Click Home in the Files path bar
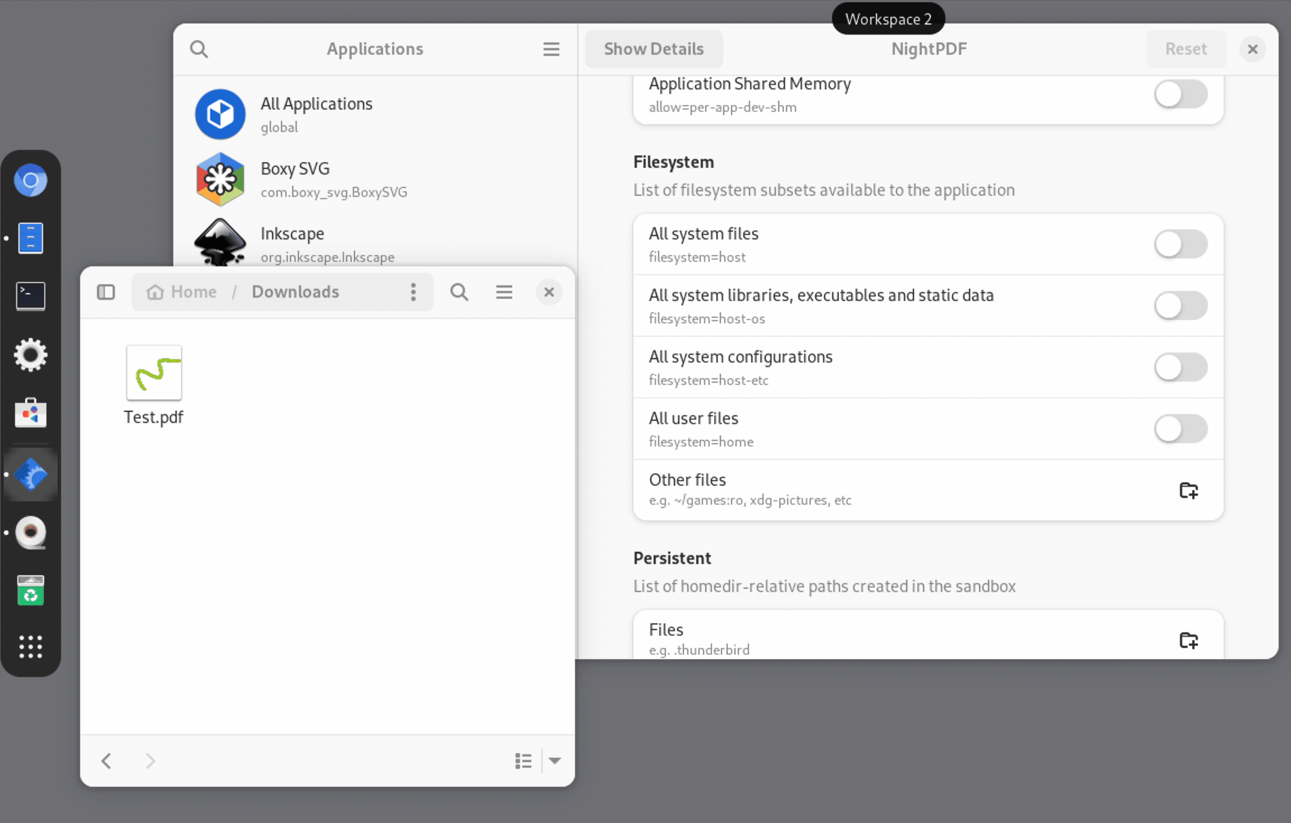The height and width of the screenshot is (823, 1291). click(x=182, y=292)
